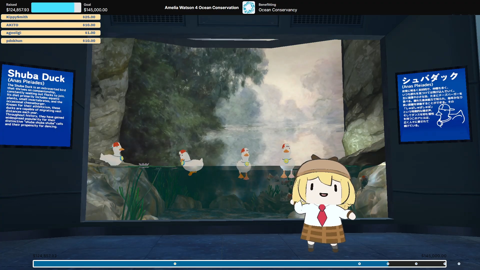Image resolution: width=480 pixels, height=270 pixels.
Task: Select the agooligi $1.00 donation row
Action: pyautogui.click(x=51, y=33)
